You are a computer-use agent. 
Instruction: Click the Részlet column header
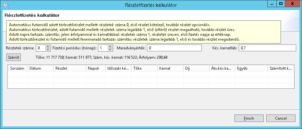click(x=69, y=68)
